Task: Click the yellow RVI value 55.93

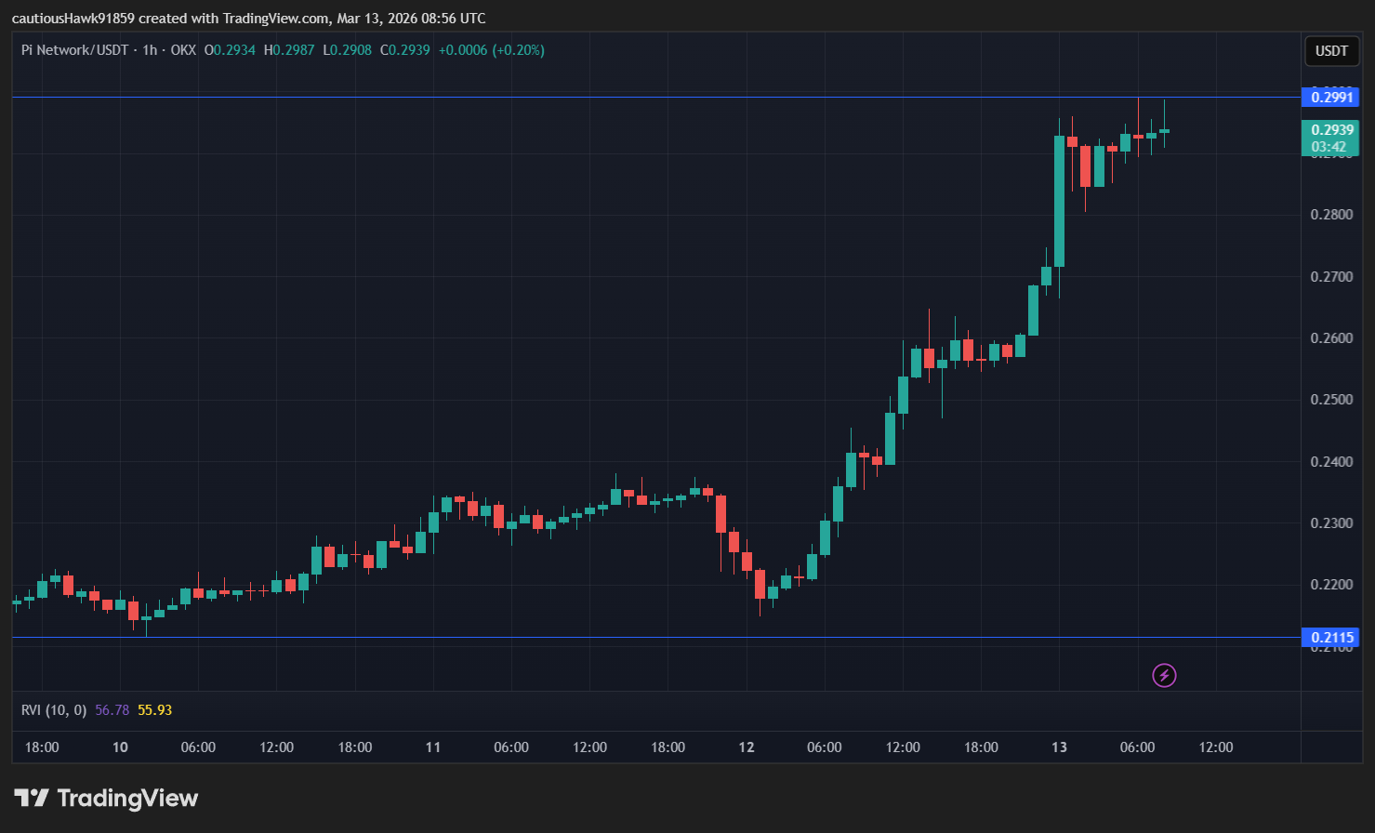Action: pyautogui.click(x=154, y=710)
